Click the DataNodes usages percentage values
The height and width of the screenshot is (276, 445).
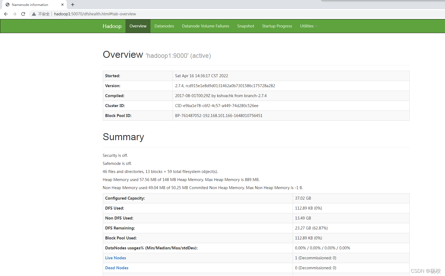(x=323, y=248)
